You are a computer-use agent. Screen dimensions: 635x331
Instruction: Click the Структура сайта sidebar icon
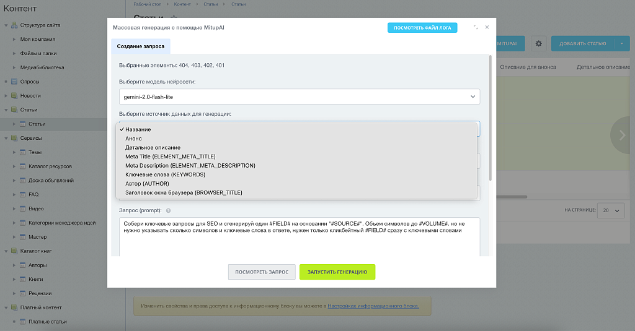(14, 25)
